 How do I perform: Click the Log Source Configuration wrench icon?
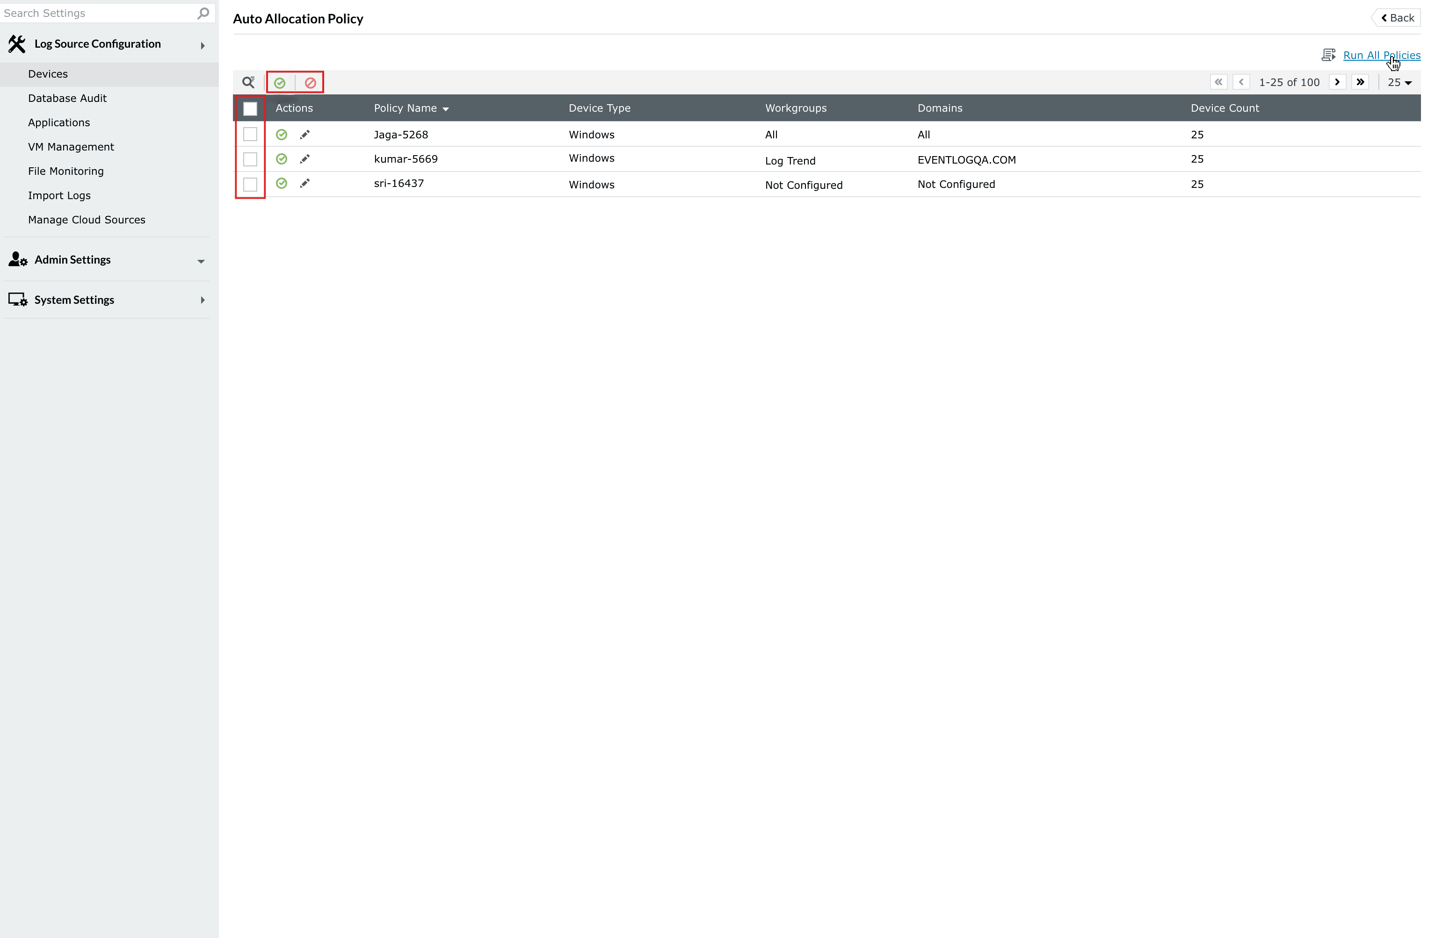(x=16, y=43)
